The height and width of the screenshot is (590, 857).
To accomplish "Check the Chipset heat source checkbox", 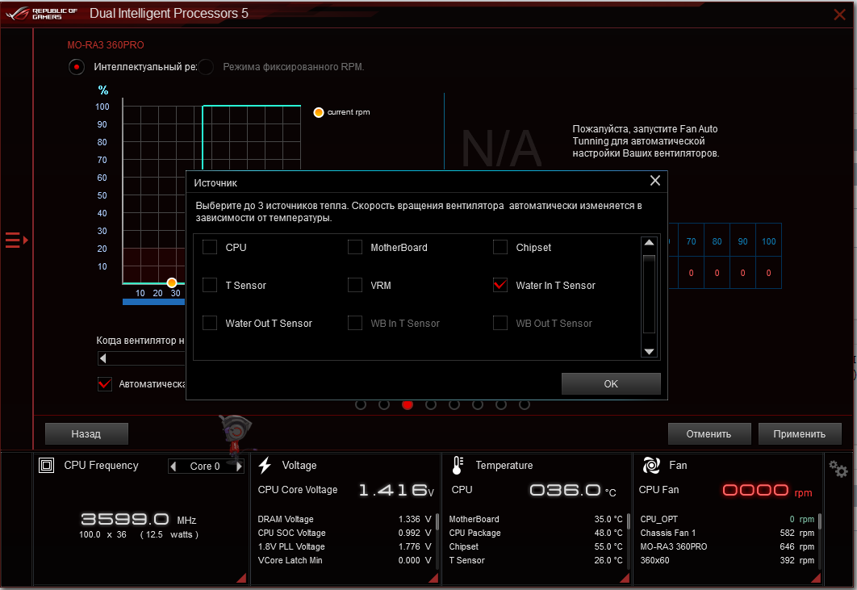I will (x=500, y=247).
